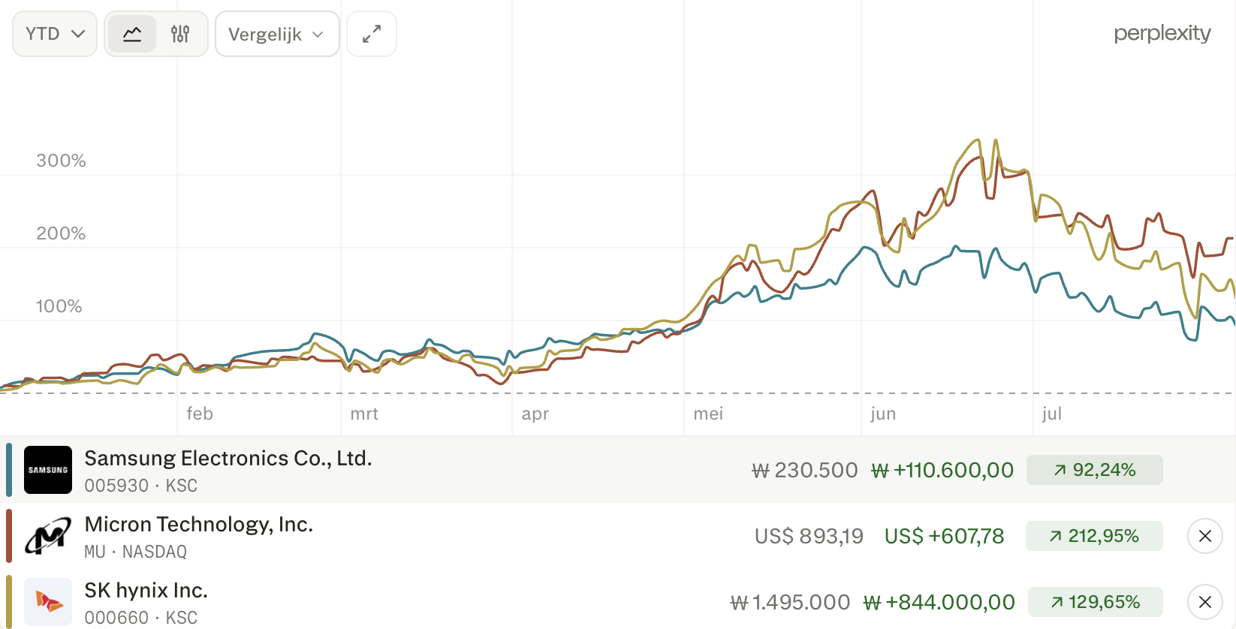This screenshot has width=1236, height=629.
Task: Click the Samsung logo icon
Action: [x=48, y=470]
